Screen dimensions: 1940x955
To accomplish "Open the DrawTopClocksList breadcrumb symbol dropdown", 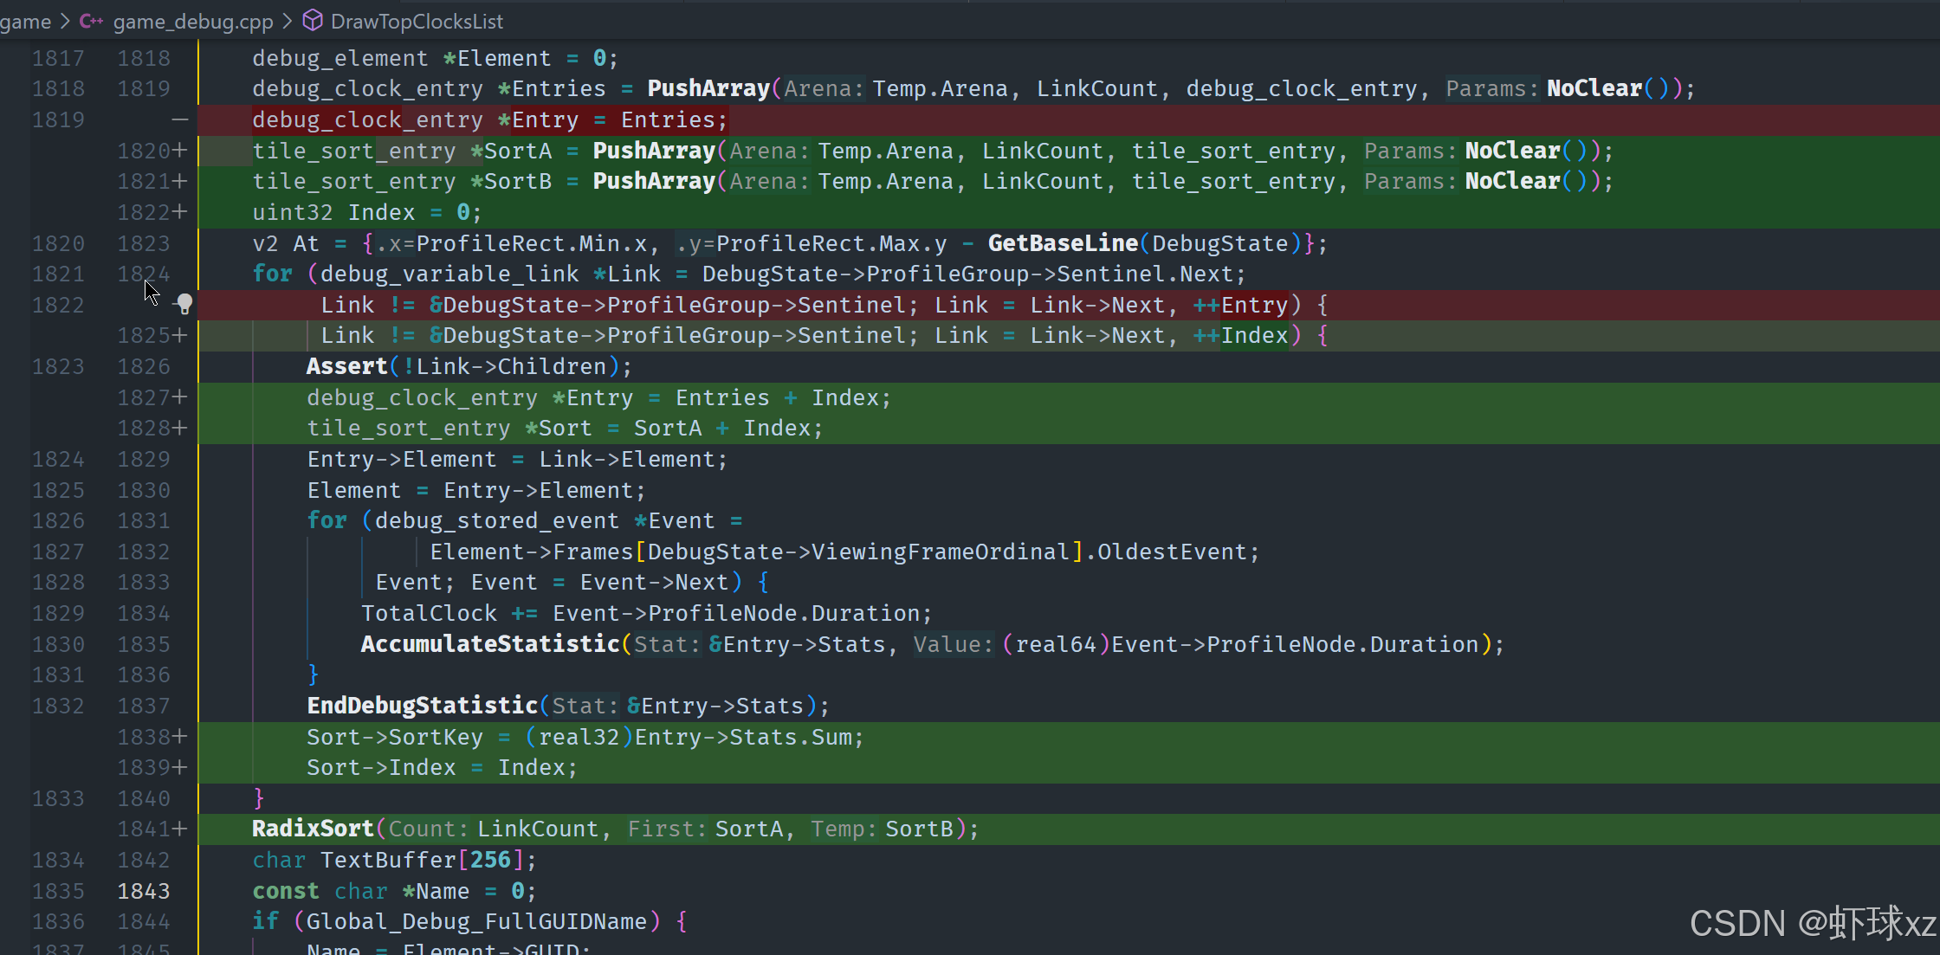I will [417, 21].
